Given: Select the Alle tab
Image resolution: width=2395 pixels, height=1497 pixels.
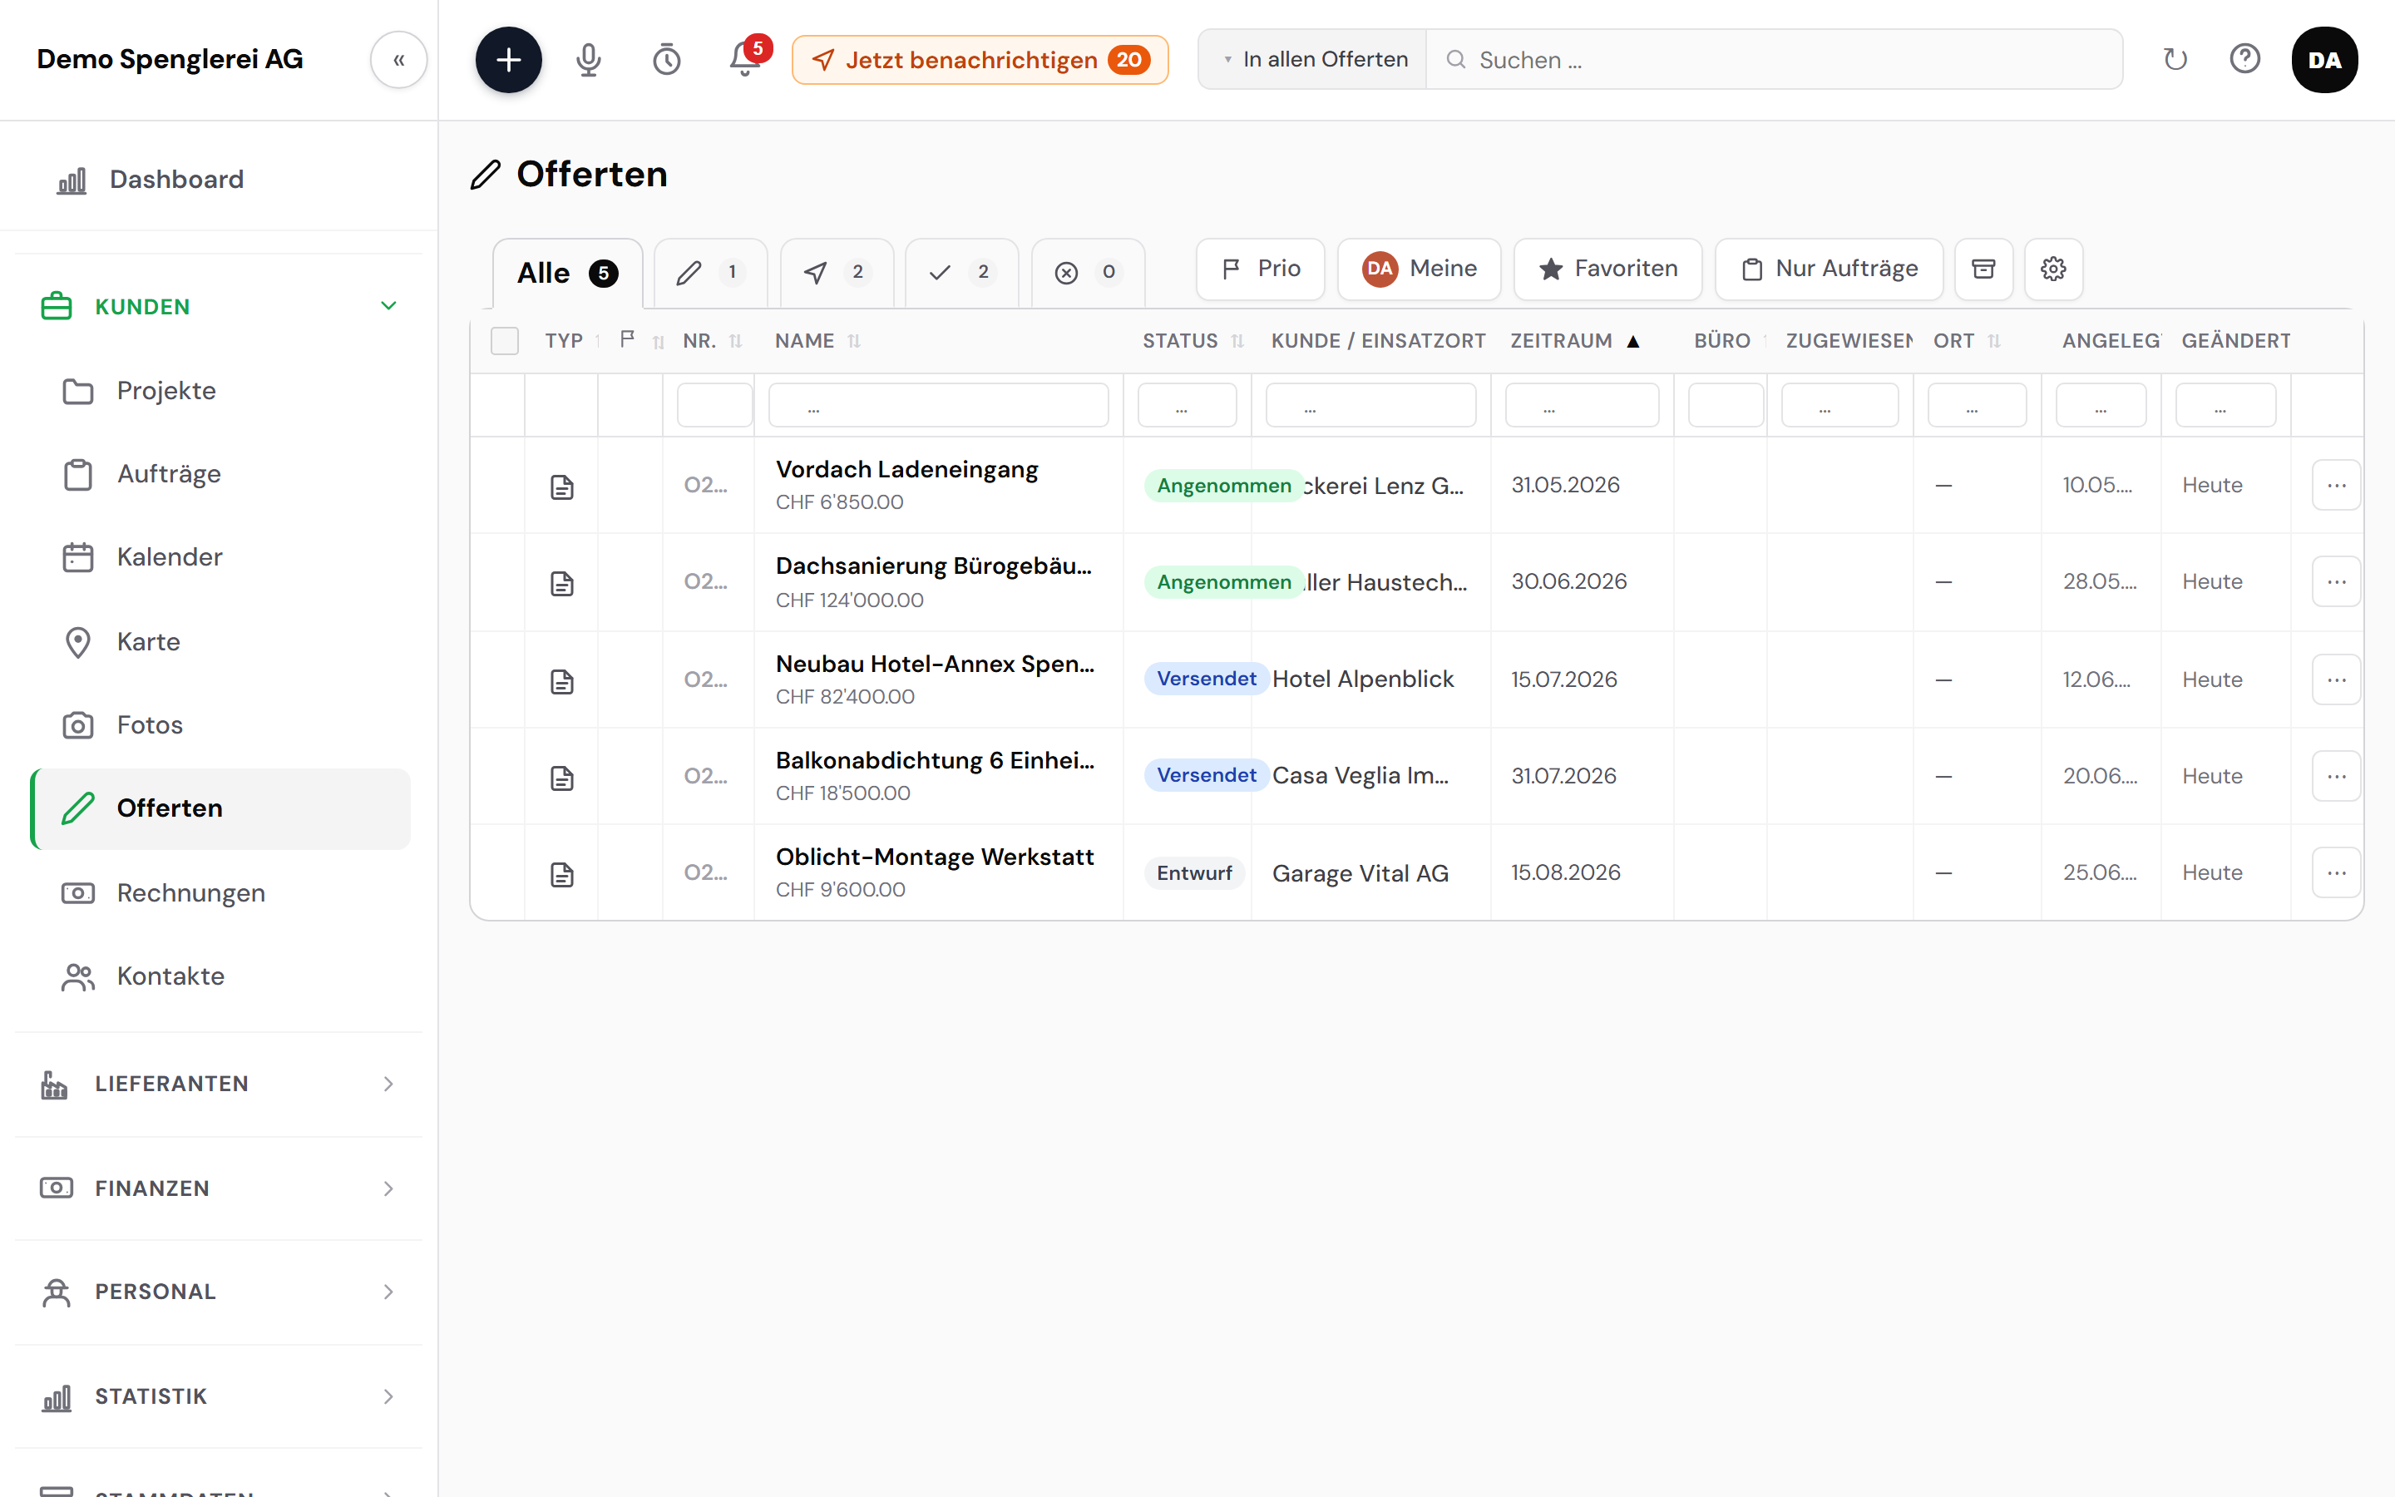Looking at the screenshot, I should pos(567,274).
